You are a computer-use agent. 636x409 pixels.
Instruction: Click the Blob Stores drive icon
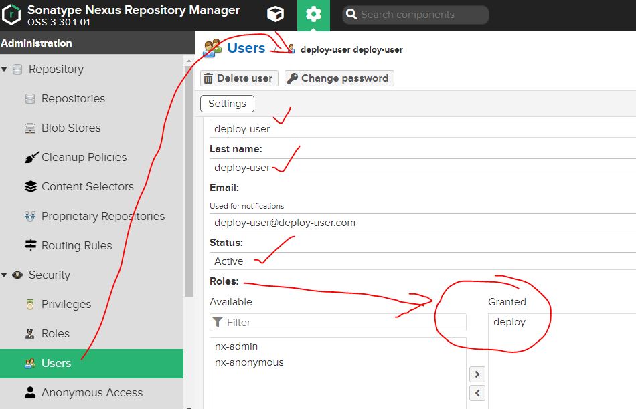pos(30,128)
